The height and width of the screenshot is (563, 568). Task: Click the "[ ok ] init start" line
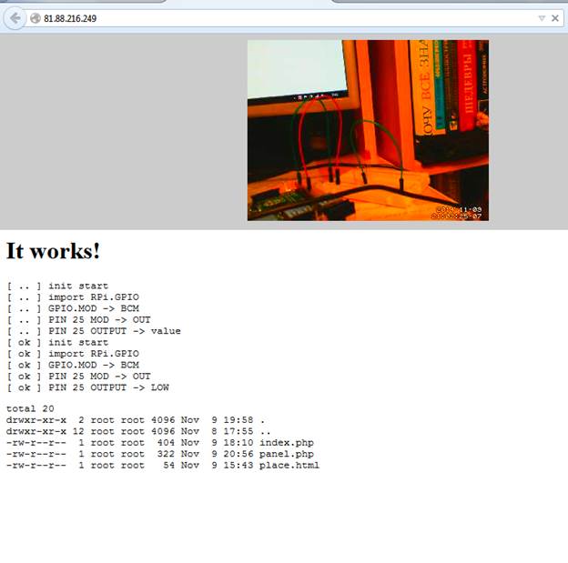57,343
